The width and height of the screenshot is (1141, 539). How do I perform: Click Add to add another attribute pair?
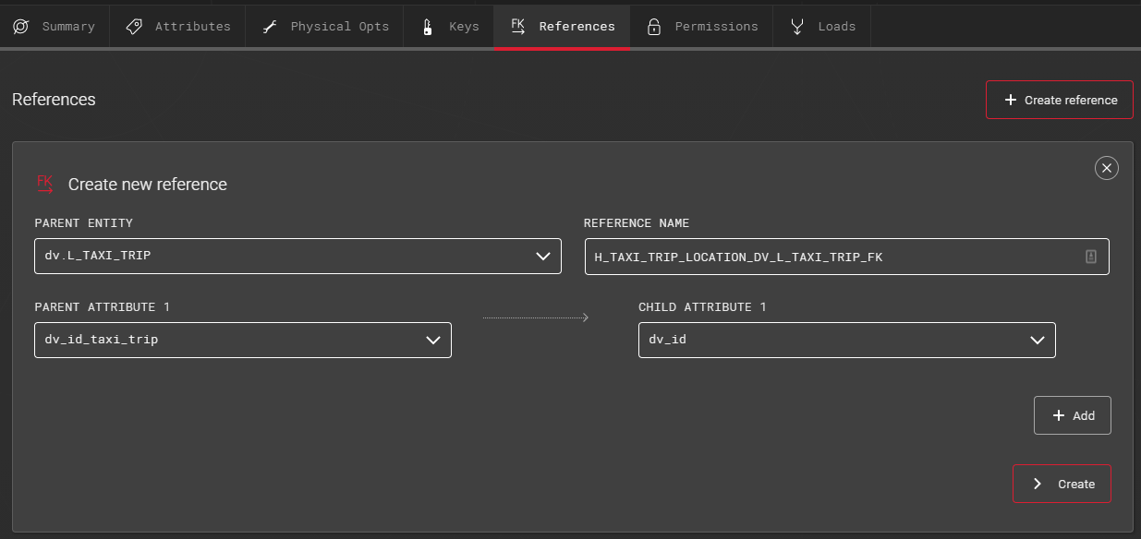click(1072, 415)
